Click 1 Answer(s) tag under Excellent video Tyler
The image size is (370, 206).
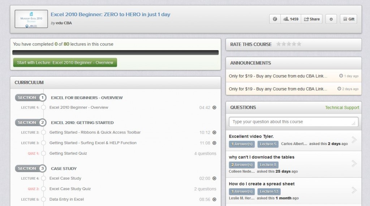coord(242,144)
